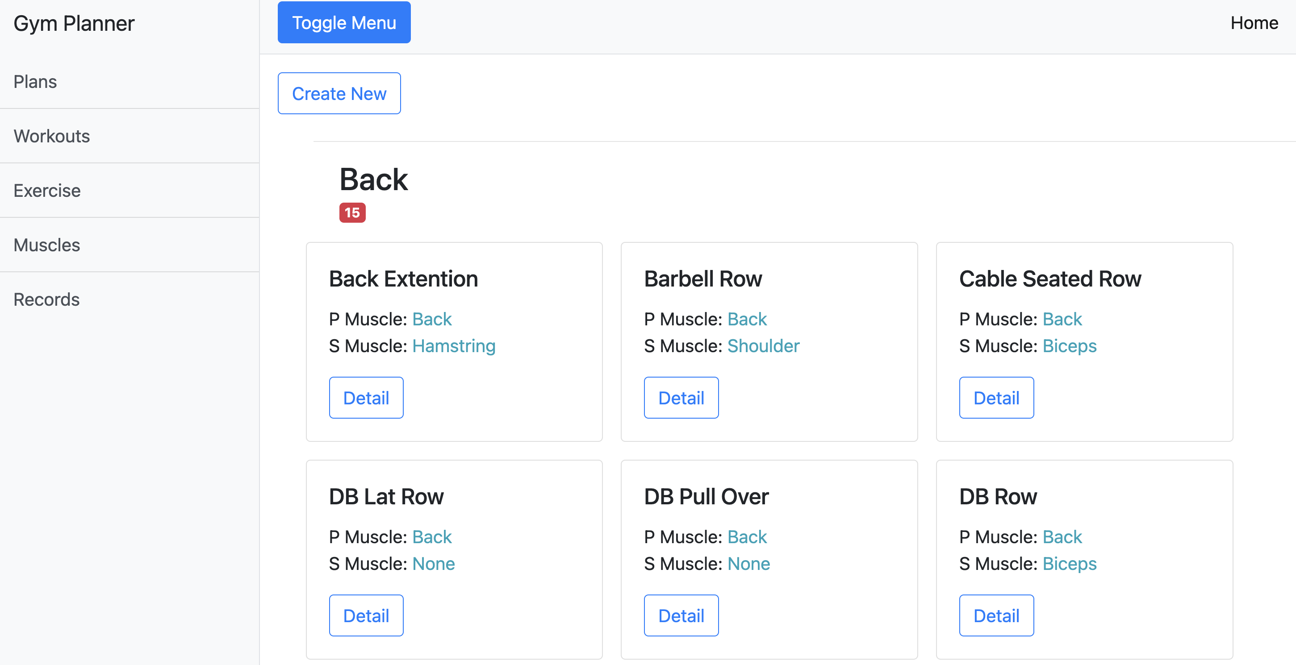The image size is (1296, 665).
Task: Open the Plans sidebar item
Action: [35, 81]
